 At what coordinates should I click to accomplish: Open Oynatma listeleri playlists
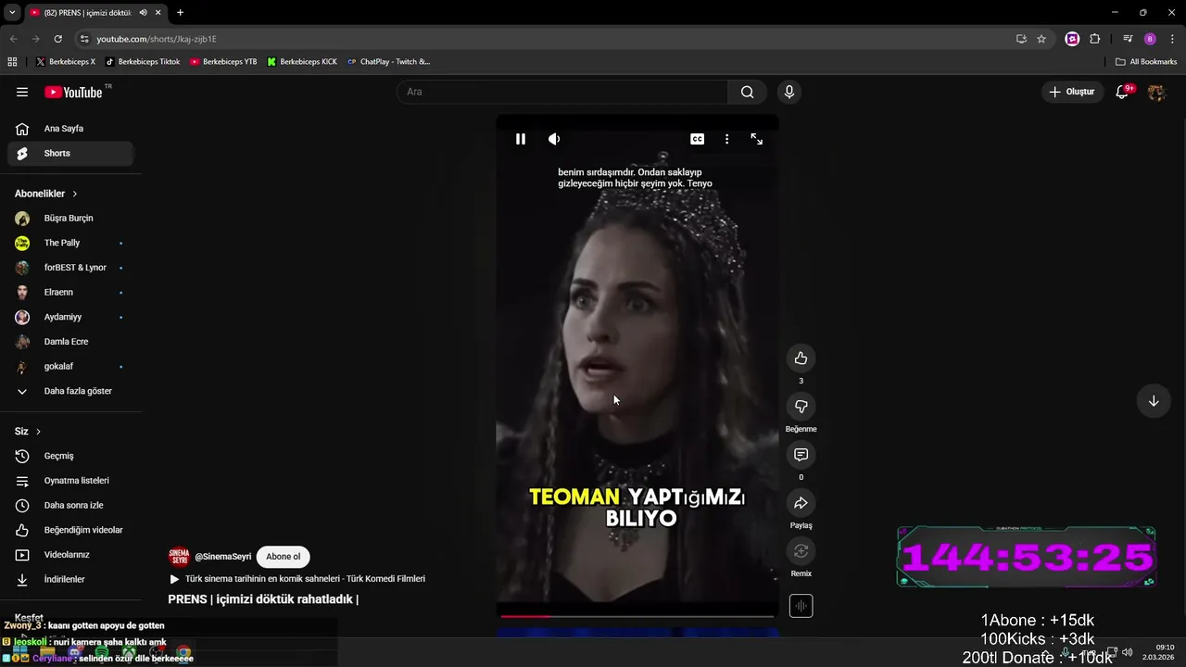pyautogui.click(x=70, y=481)
